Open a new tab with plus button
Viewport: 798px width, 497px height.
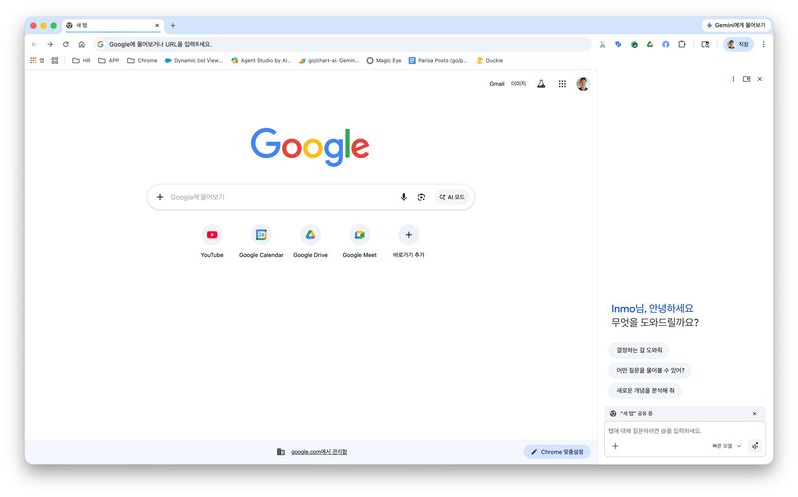click(x=173, y=25)
